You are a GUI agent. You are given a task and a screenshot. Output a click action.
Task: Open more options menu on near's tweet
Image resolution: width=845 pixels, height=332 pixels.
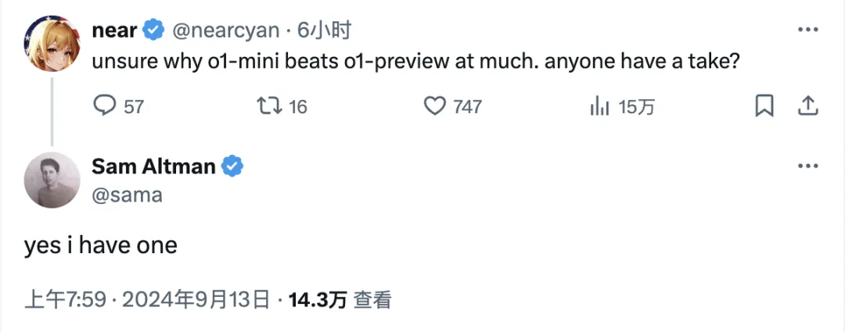point(808,30)
